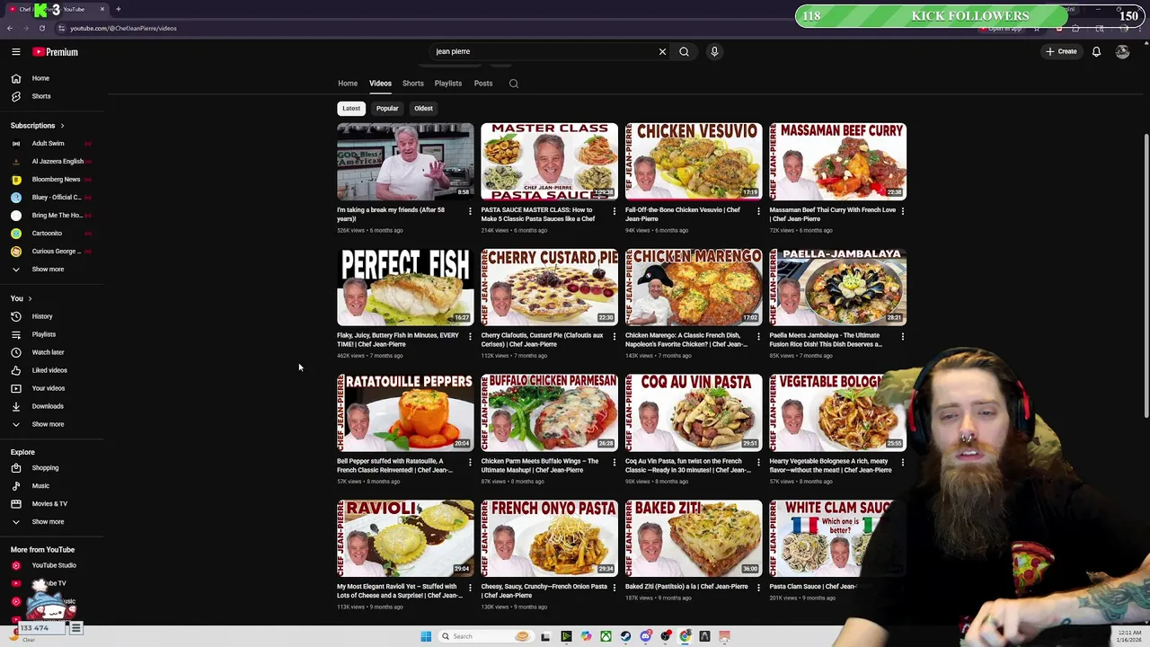This screenshot has width=1150, height=647.
Task: Open options menu for the Pasta Sauce Master Class video
Action: click(615, 211)
